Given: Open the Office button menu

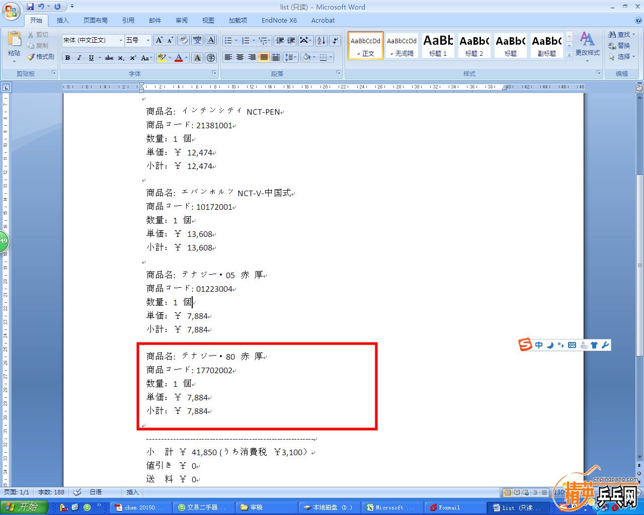Looking at the screenshot, I should click(x=11, y=11).
